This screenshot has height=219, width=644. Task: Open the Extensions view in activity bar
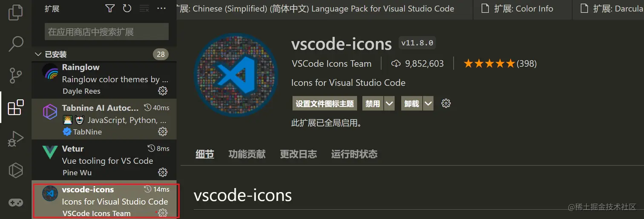(x=16, y=107)
